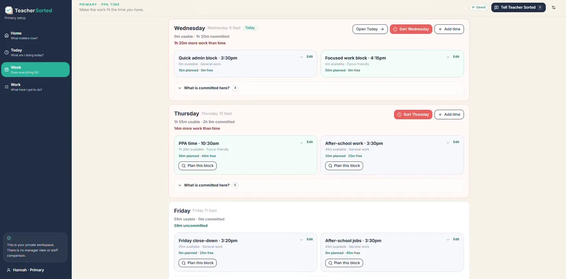This screenshot has width=566, height=279.
Task: Click the user icon beside Hannah · Primary
Action: tap(9, 270)
